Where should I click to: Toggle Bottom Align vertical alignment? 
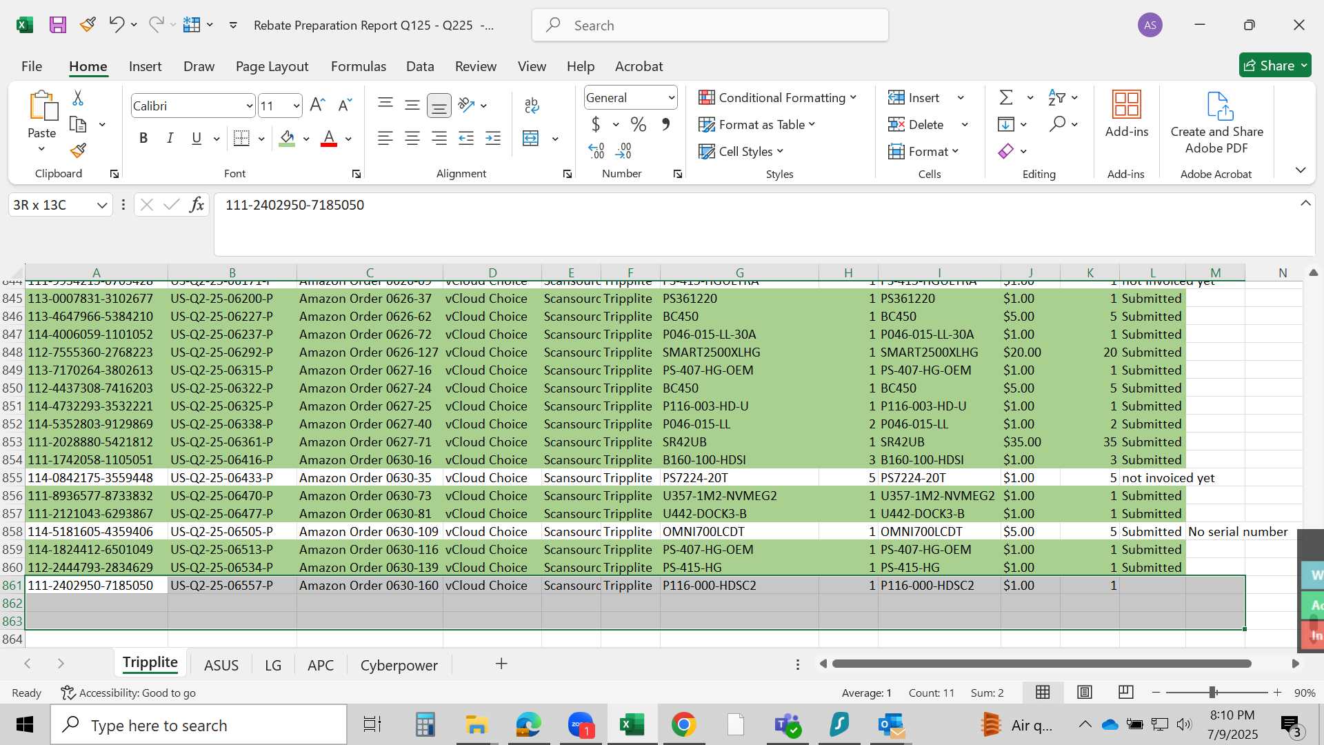click(x=439, y=106)
